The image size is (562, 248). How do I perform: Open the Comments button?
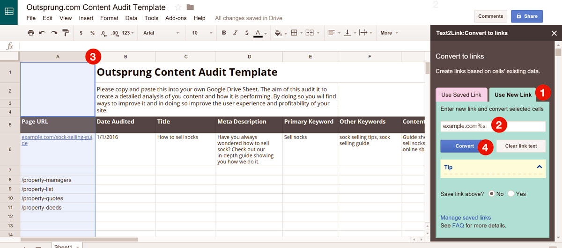490,16
